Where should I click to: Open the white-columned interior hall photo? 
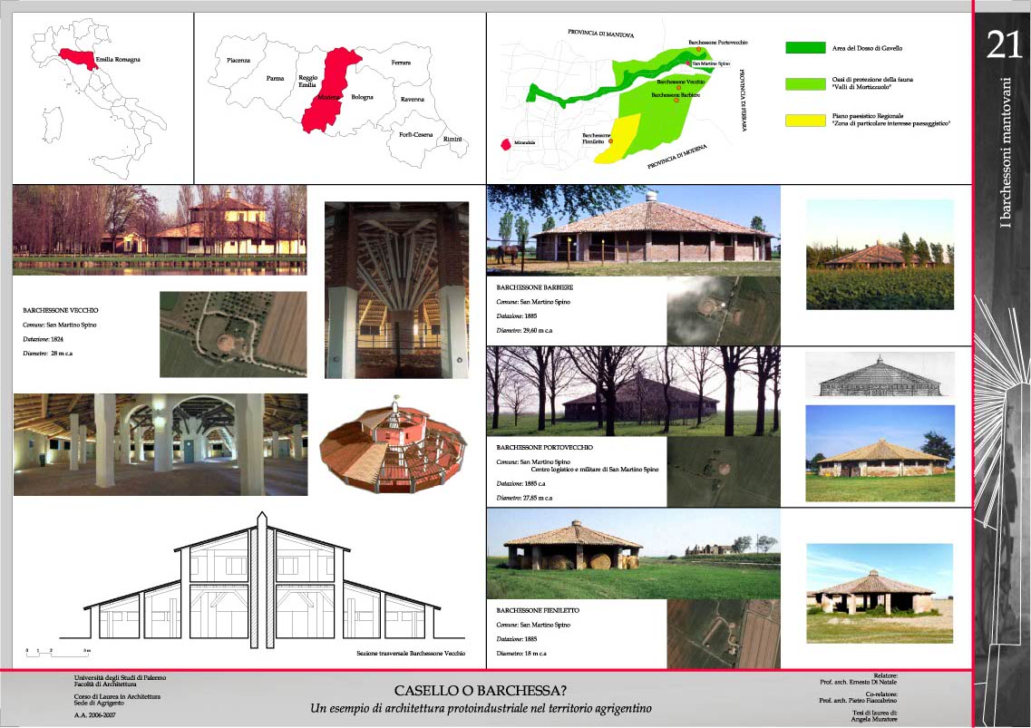click(160, 444)
